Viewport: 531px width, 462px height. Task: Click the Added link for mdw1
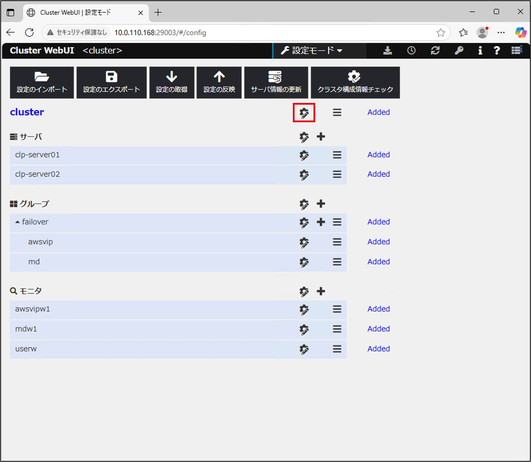click(379, 329)
